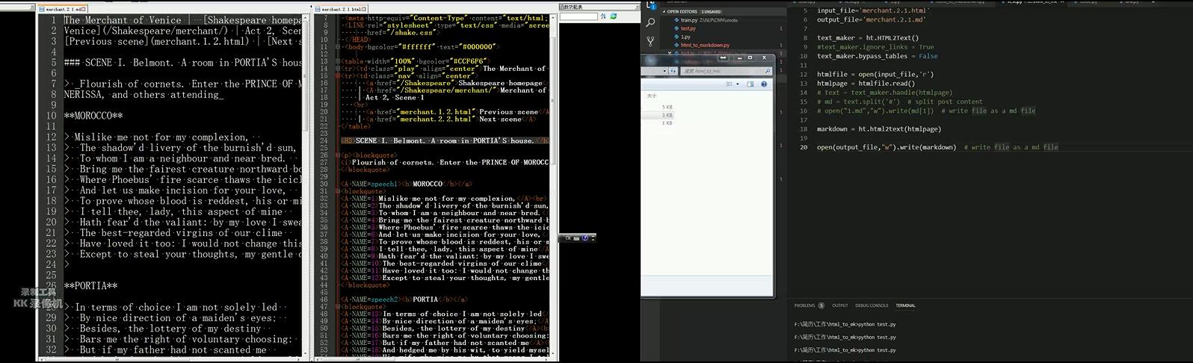
Task: Open the view options dropdown arrow in file explorer
Action: click(737, 84)
